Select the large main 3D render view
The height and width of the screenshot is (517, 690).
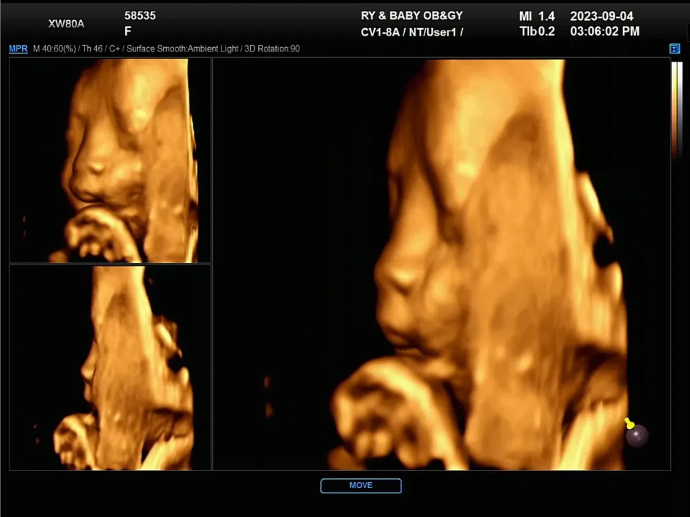(442, 264)
